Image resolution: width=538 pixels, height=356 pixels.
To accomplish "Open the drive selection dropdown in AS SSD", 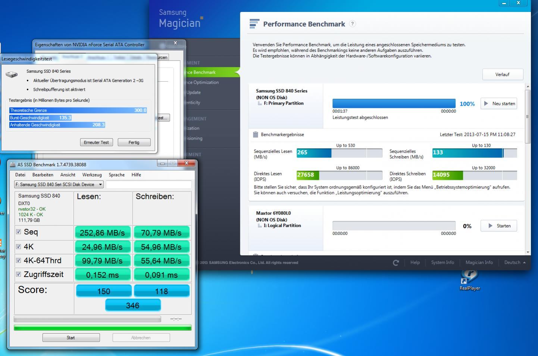I will pyautogui.click(x=59, y=184).
